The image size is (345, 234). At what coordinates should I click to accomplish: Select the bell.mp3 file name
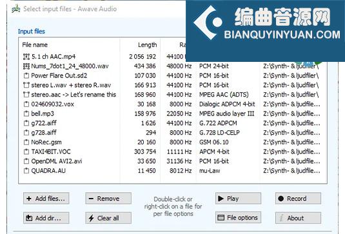pyautogui.click(x=43, y=113)
